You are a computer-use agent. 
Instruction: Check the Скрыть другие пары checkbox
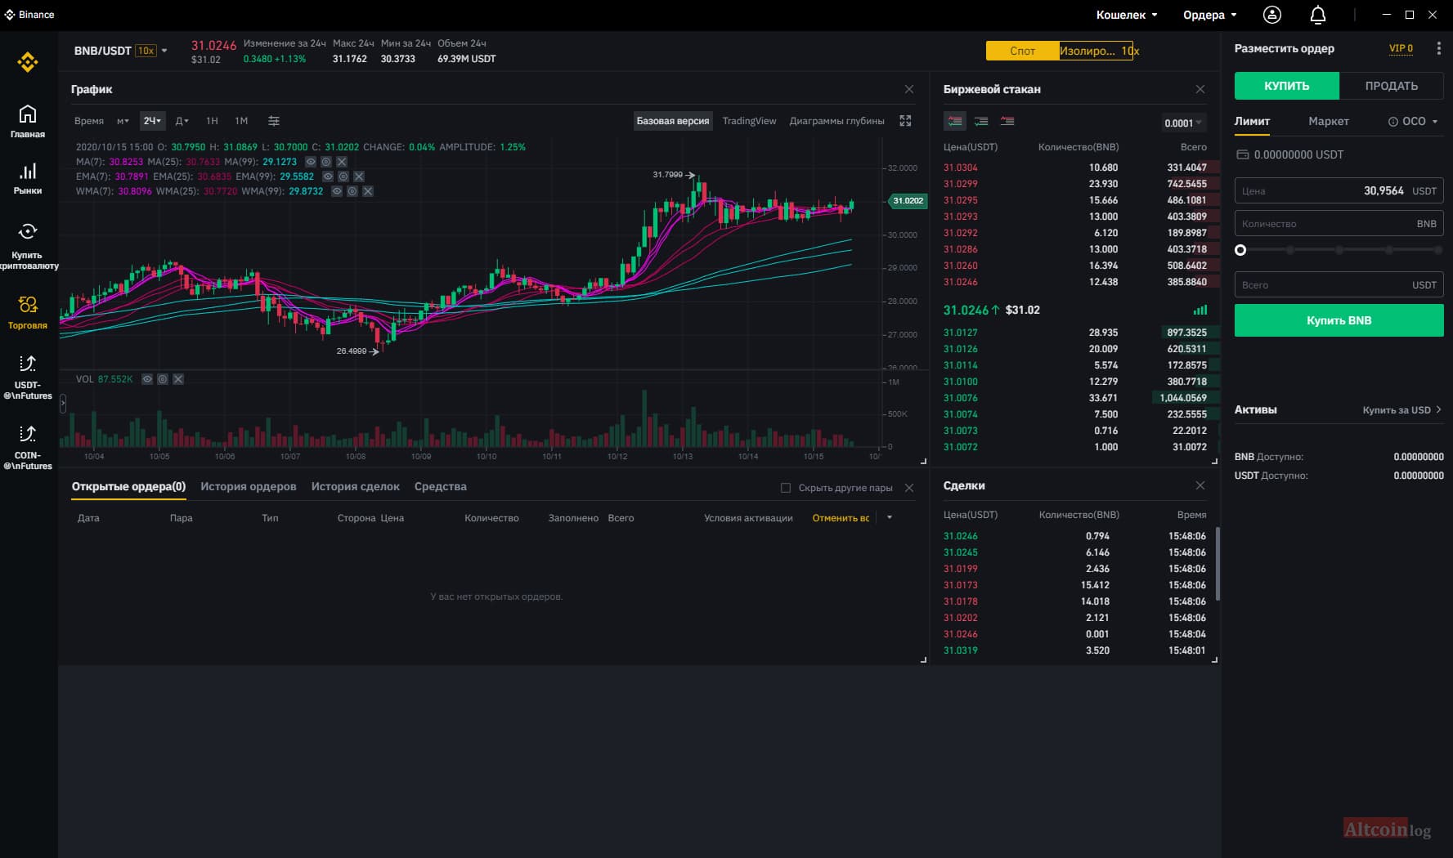click(x=786, y=488)
